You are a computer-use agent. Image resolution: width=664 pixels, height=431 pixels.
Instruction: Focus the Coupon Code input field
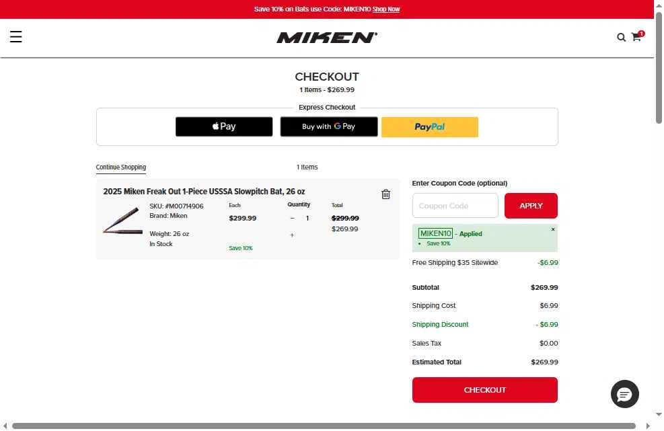[455, 206]
